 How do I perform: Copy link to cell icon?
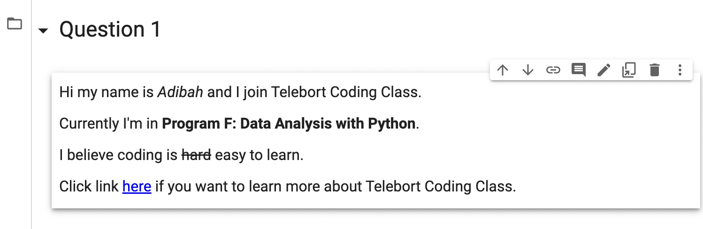pyautogui.click(x=553, y=70)
